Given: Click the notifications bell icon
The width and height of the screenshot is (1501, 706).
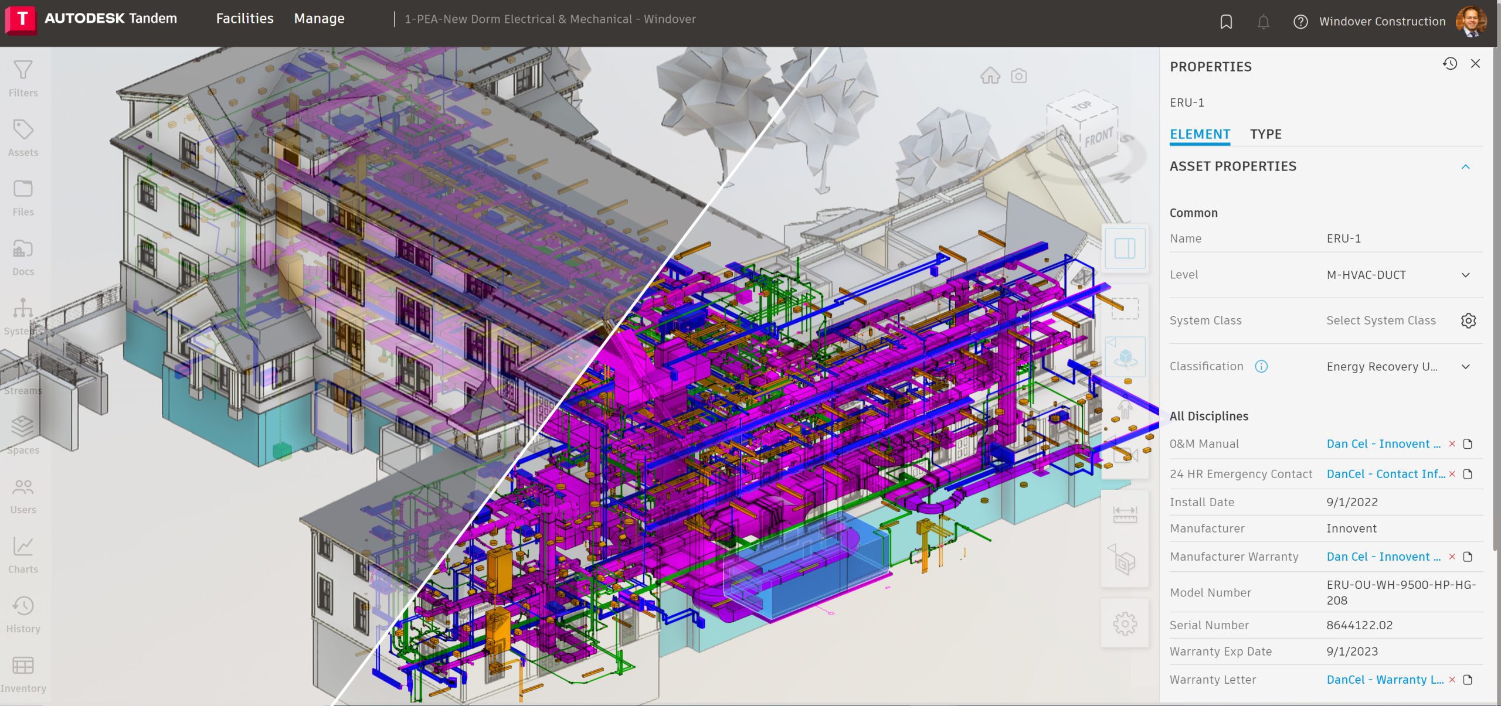Looking at the screenshot, I should click(1264, 21).
